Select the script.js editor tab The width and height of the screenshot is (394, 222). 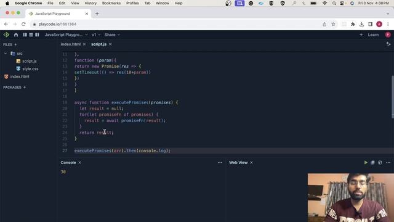[98, 44]
